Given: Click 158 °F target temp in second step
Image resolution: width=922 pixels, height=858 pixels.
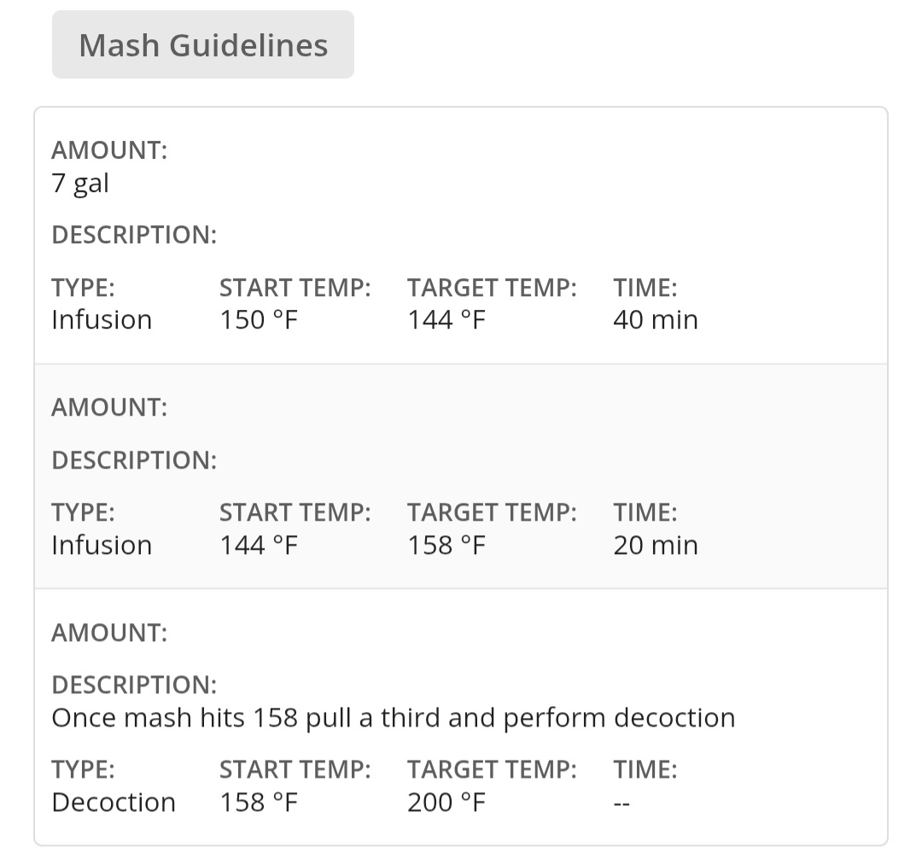Looking at the screenshot, I should point(446,546).
